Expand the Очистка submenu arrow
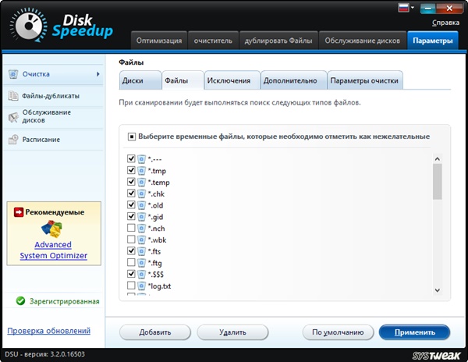 click(98, 74)
